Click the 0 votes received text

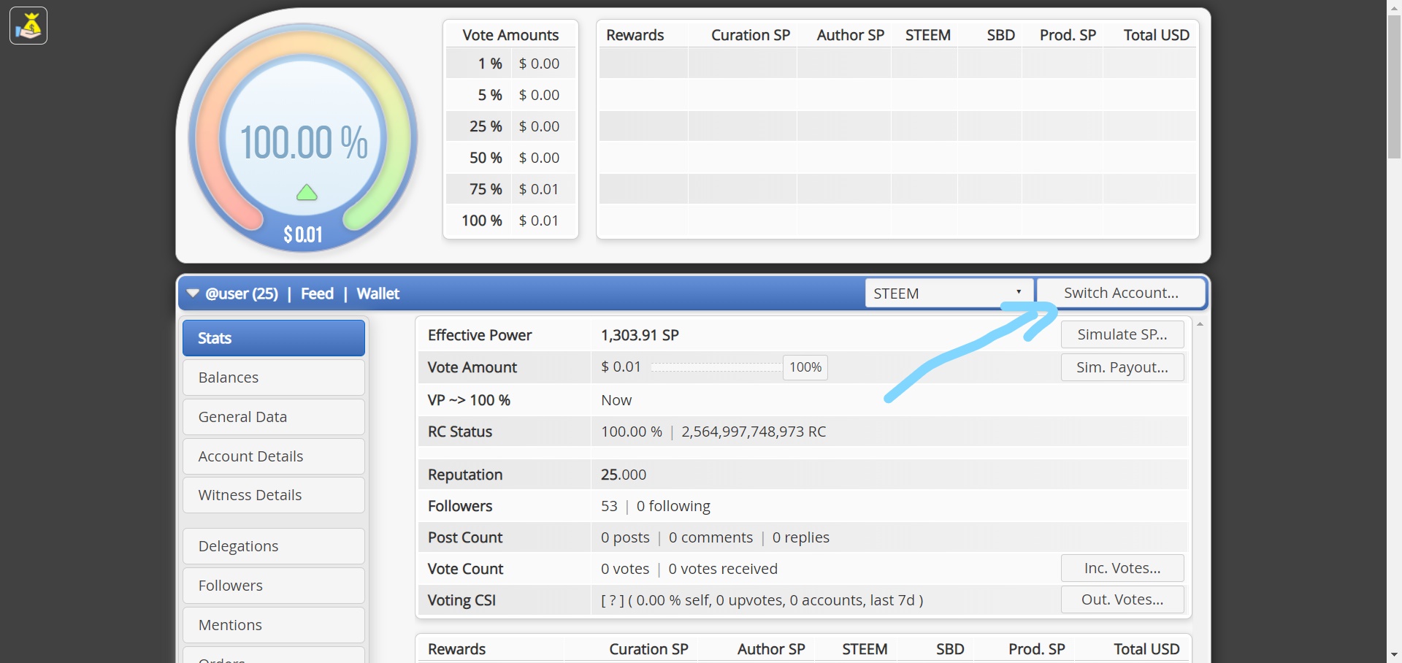point(723,569)
